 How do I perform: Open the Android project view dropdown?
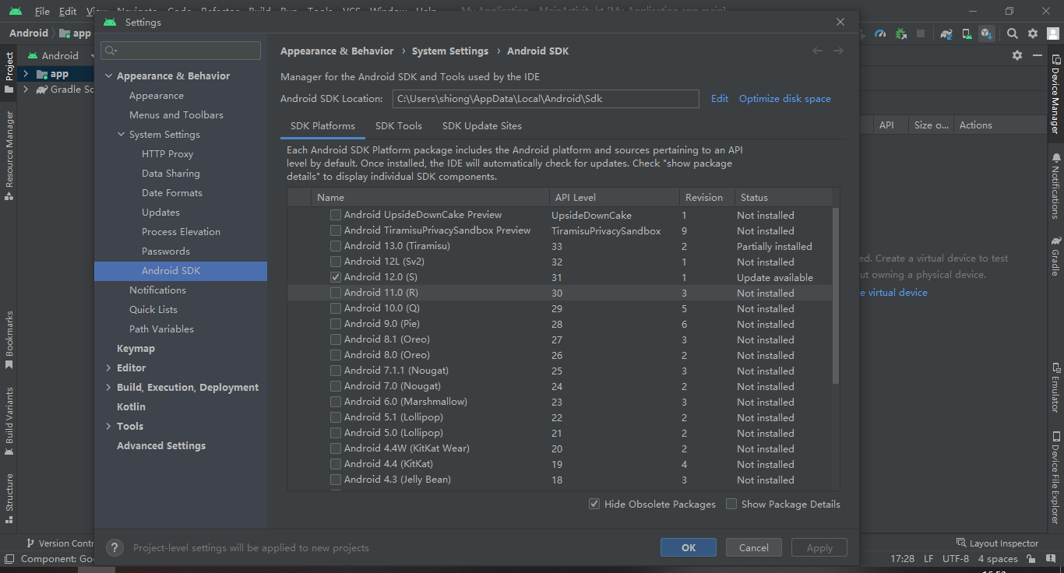pos(61,55)
